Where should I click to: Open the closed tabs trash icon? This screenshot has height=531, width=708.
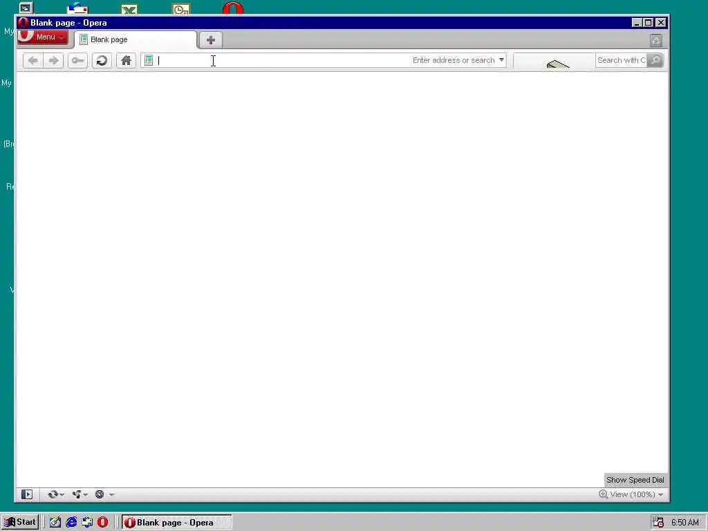point(656,41)
